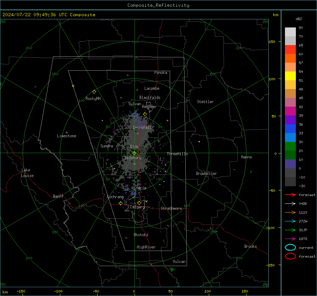The image size is (317, 296).
Task: Click the purple 36–39 dBZ swatch
Action: point(290,120)
